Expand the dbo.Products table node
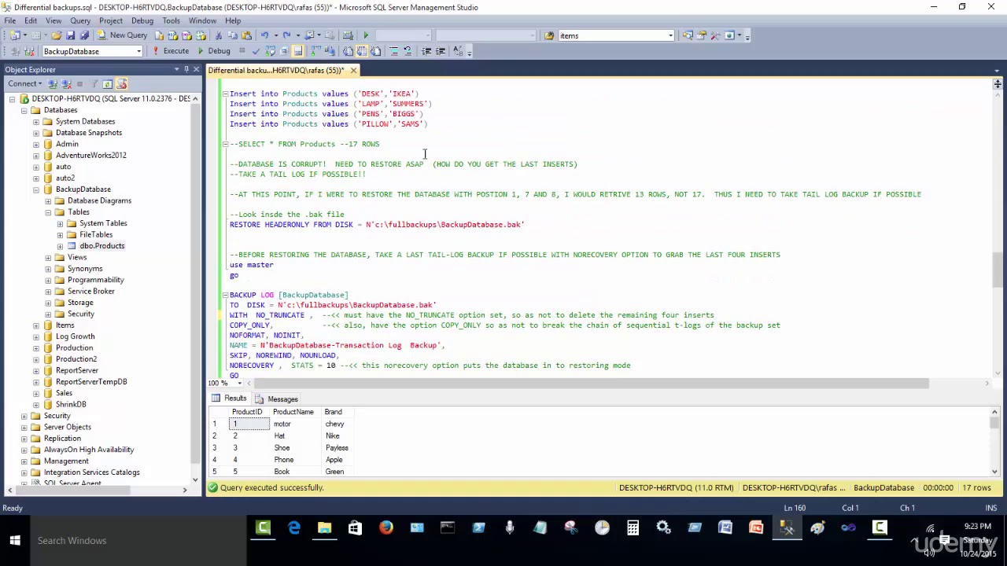 [x=60, y=246]
